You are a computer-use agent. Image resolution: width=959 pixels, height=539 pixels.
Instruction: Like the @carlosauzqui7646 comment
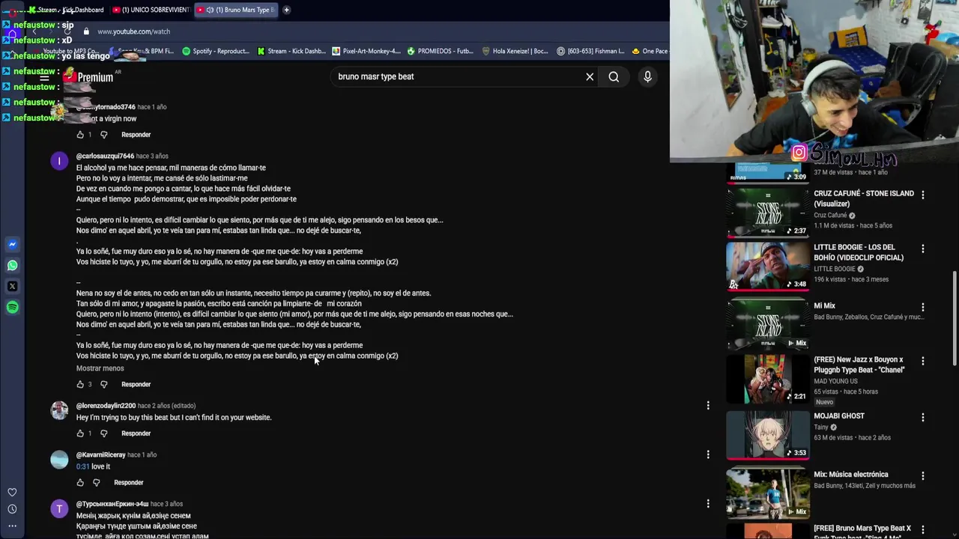click(80, 384)
